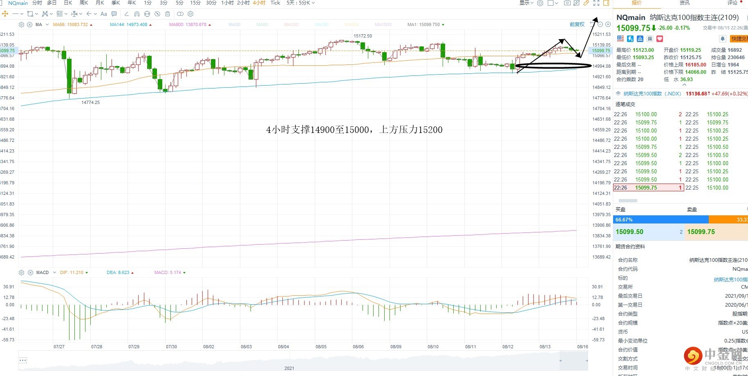The width and height of the screenshot is (748, 376).
Task: Switch to the 分时 timeframe
Action: pos(37,3)
